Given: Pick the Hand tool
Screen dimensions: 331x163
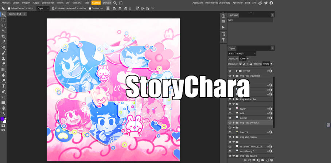Looking at the screenshot, I should tap(3, 108).
